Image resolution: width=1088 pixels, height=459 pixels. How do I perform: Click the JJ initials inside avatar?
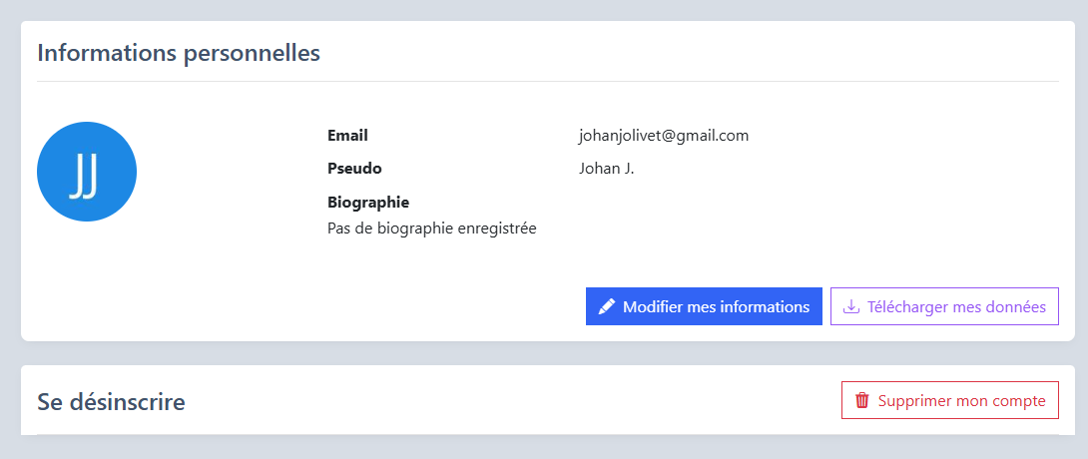pos(83,177)
